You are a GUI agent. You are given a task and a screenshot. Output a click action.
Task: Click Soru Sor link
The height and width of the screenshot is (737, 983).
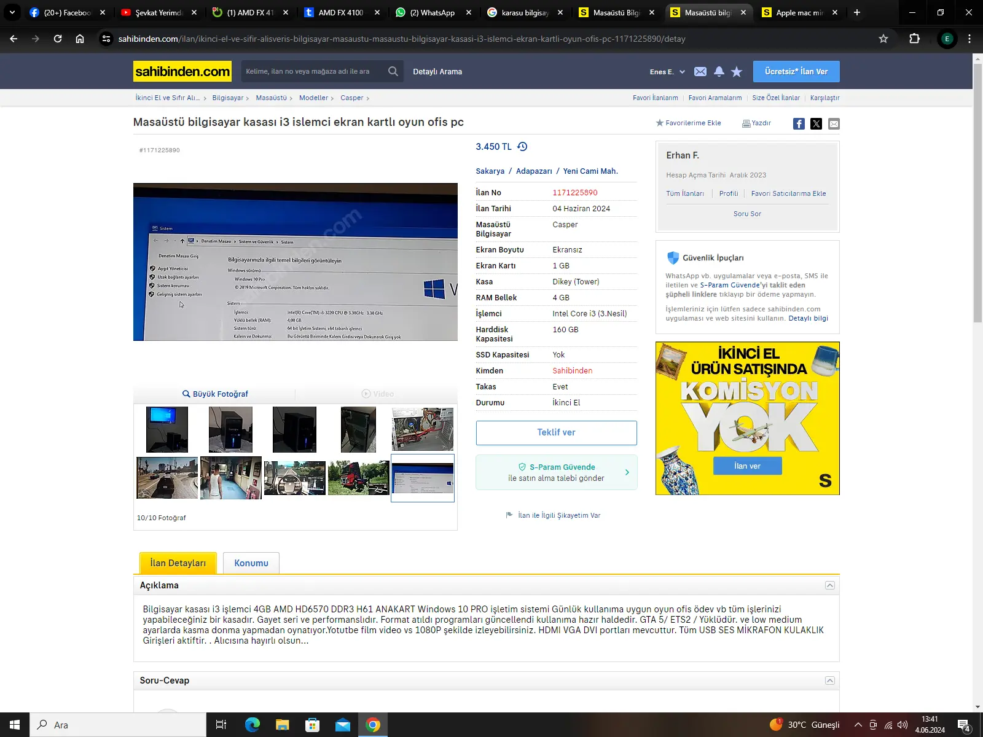pyautogui.click(x=747, y=214)
